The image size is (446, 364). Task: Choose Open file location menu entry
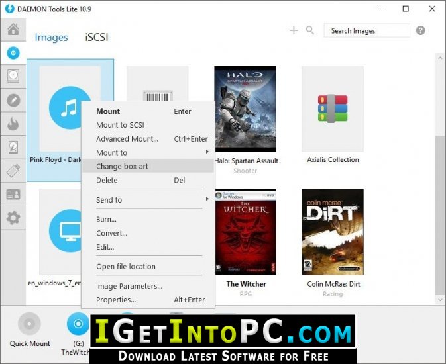(148, 267)
